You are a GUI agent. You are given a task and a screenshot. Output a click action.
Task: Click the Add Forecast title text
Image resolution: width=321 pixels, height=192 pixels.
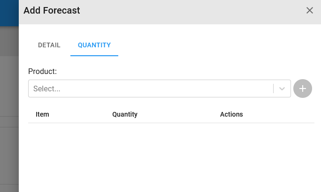click(x=52, y=10)
